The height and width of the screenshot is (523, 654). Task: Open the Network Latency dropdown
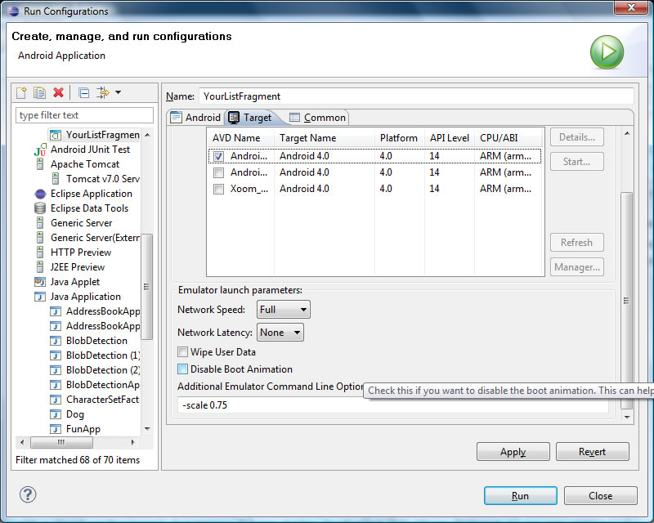280,333
